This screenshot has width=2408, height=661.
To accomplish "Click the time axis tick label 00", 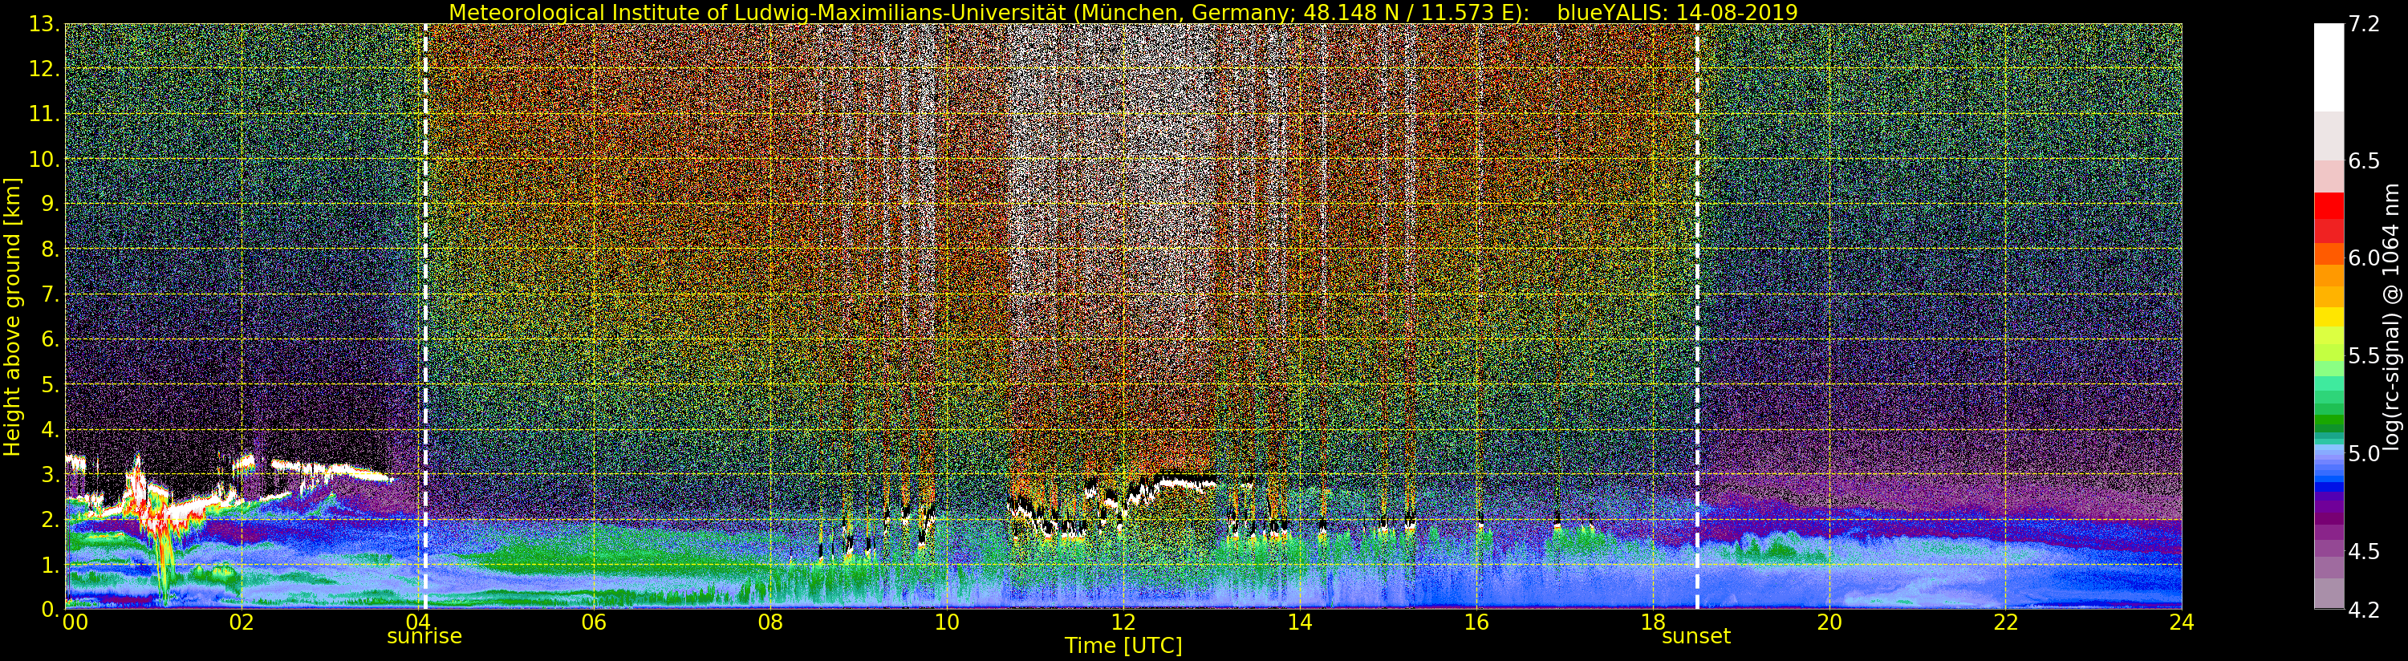I will pyautogui.click(x=75, y=622).
